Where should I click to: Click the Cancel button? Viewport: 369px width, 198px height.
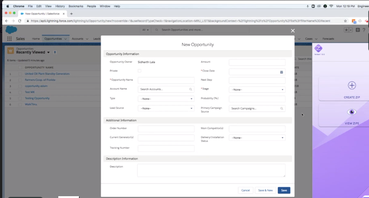tap(246, 190)
